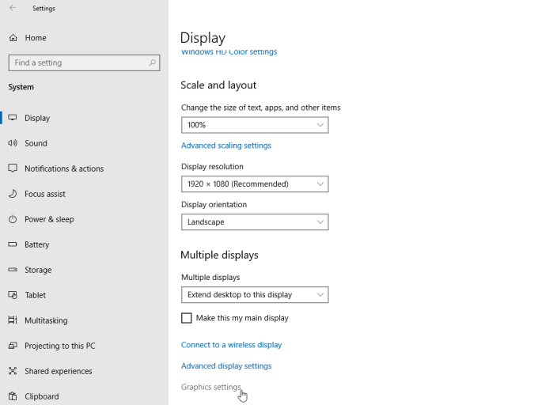Click the Find a setting field
Image resolution: width=538 pixels, height=405 pixels.
(78, 62)
